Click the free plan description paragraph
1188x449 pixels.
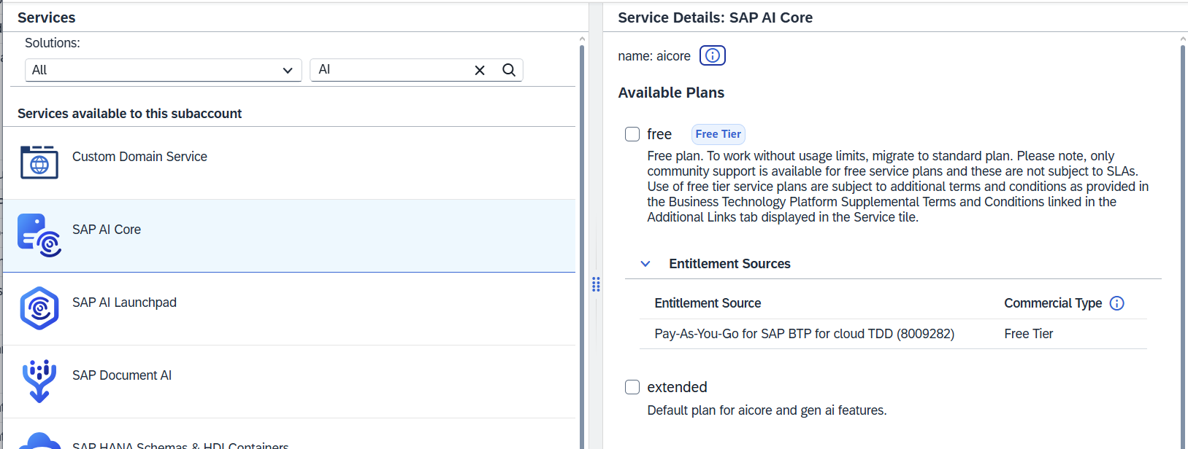click(x=898, y=187)
